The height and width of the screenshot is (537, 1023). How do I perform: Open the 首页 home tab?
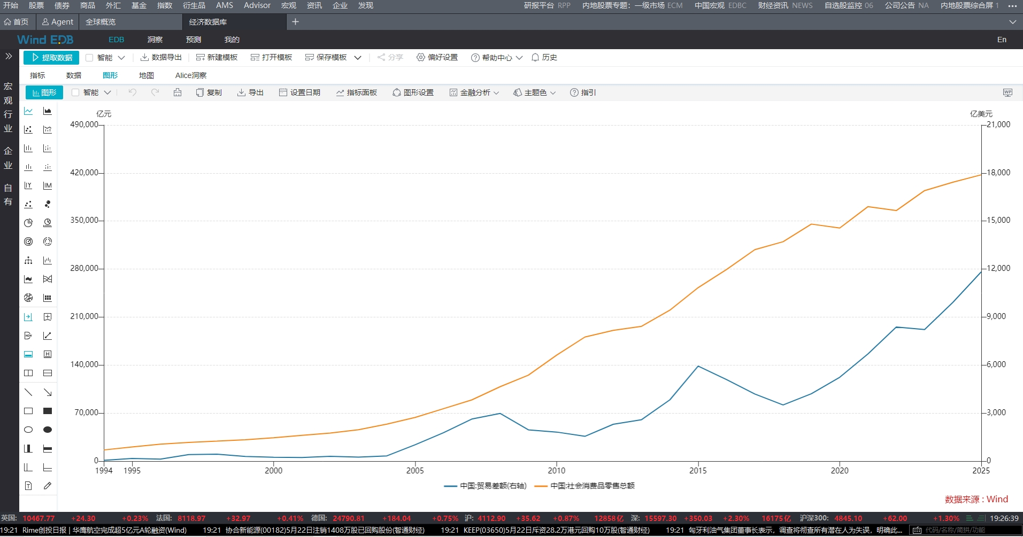click(16, 22)
